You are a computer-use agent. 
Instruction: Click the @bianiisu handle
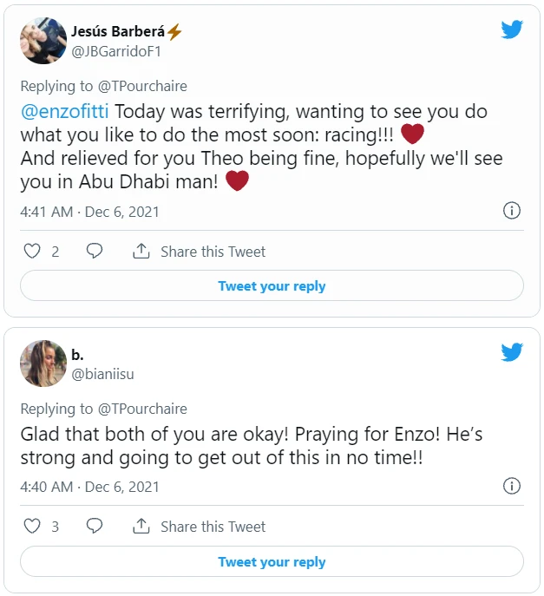[102, 374]
